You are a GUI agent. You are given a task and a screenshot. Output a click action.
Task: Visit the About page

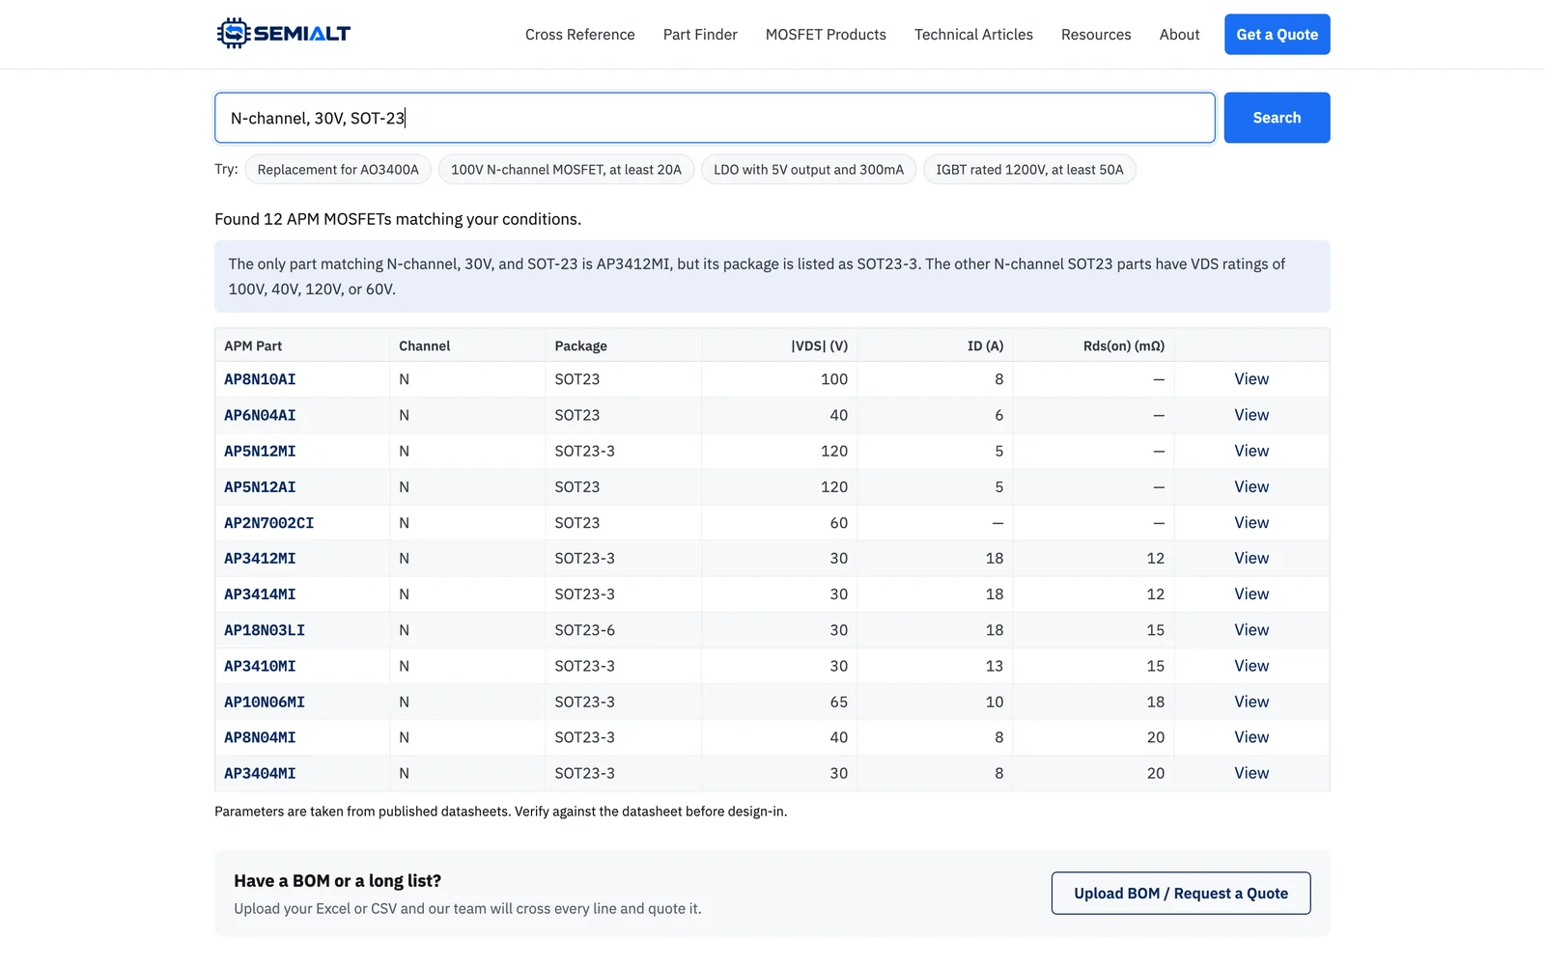pyautogui.click(x=1180, y=35)
